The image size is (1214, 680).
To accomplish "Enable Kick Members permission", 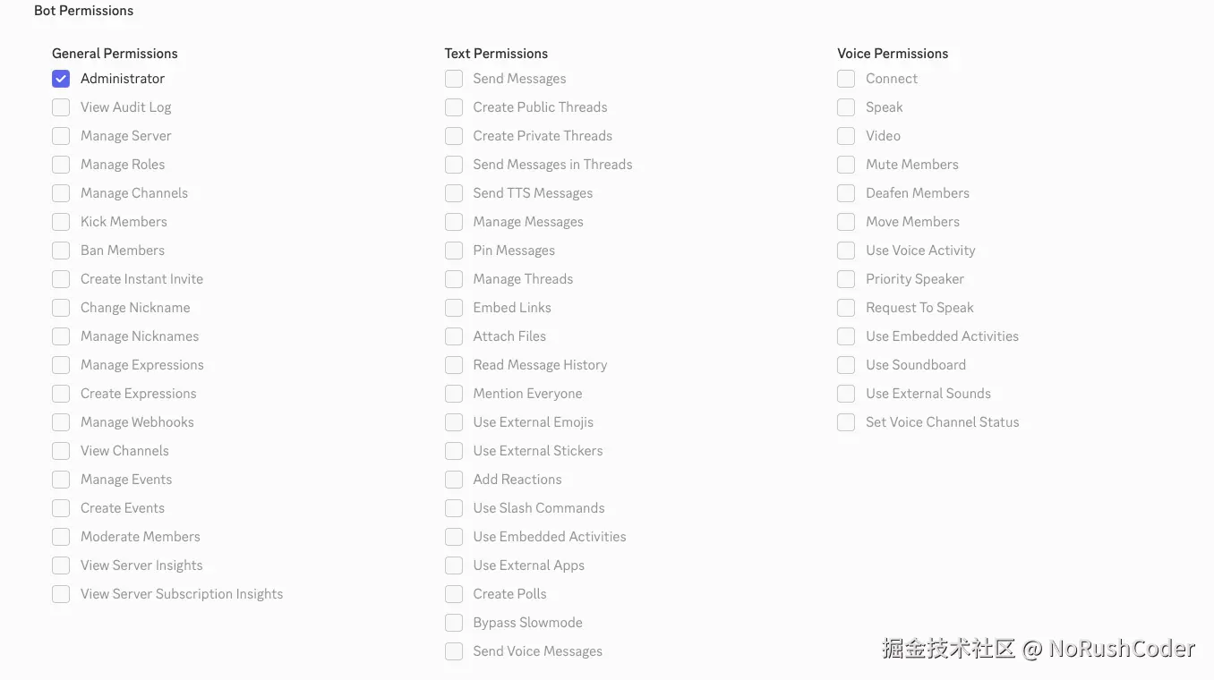I will (x=61, y=222).
